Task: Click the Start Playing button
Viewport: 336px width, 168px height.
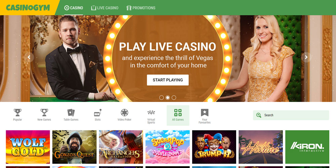Action: click(x=168, y=80)
